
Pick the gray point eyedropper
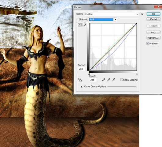[x=109, y=80]
